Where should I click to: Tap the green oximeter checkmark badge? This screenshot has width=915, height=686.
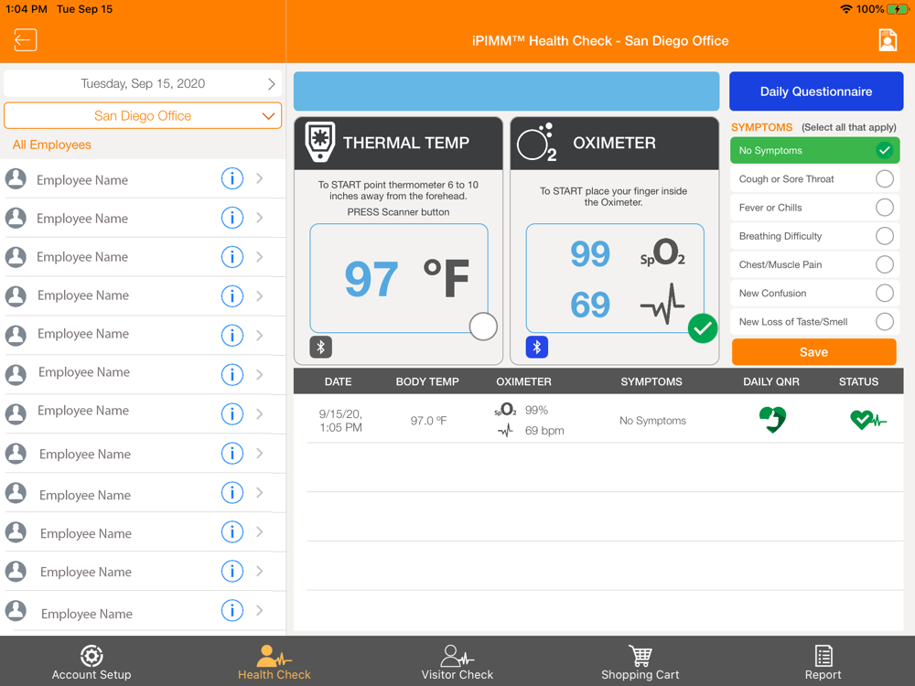pyautogui.click(x=703, y=328)
